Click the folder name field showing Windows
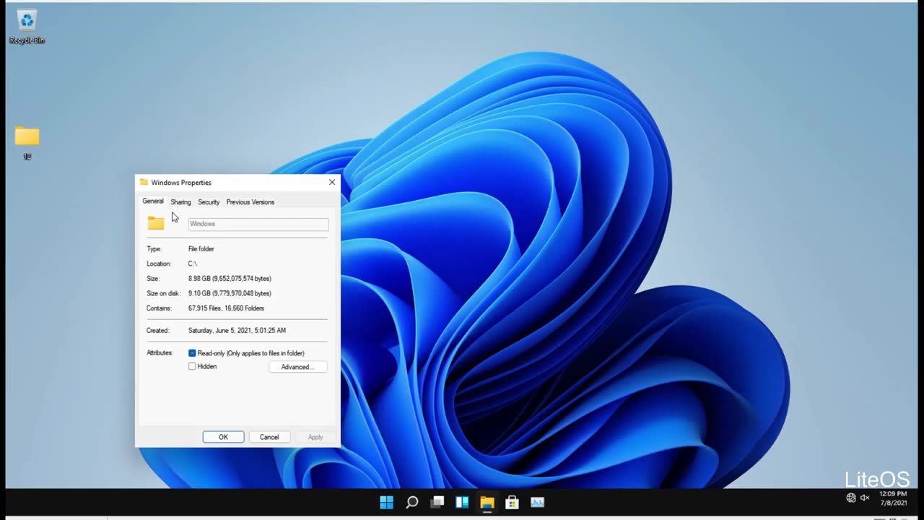Viewport: 924px width, 520px height. click(x=258, y=224)
